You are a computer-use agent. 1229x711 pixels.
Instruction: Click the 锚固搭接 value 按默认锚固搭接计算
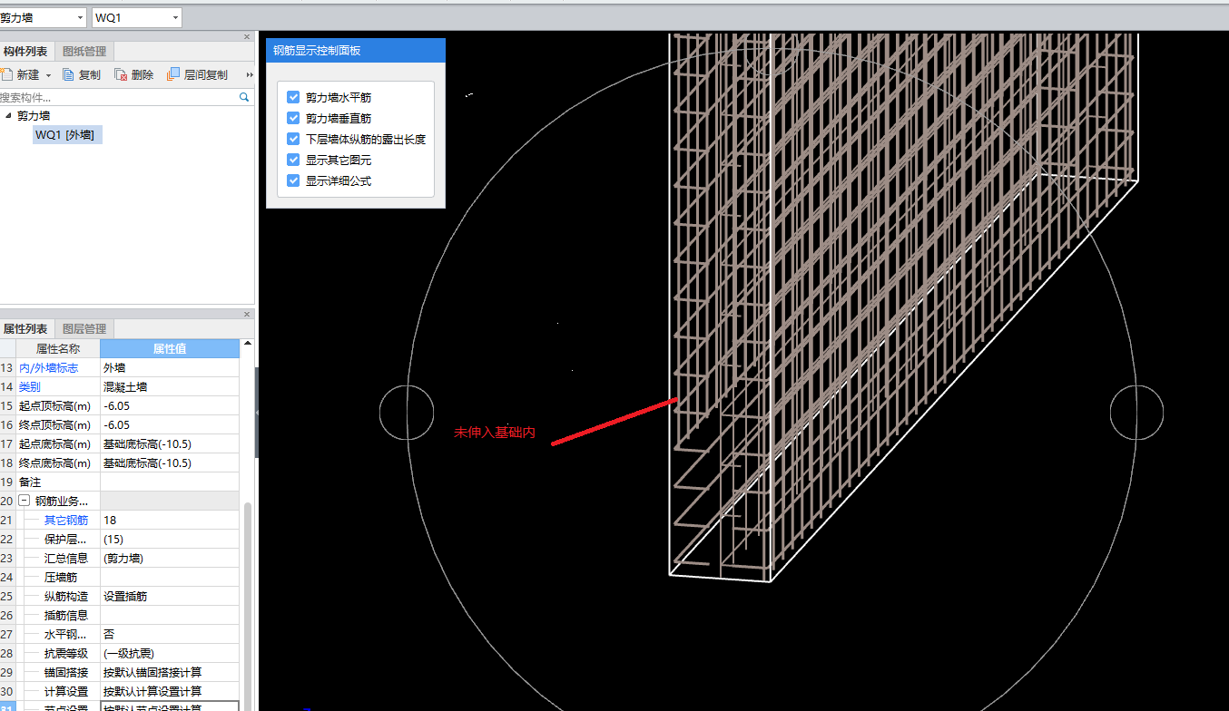[x=170, y=673]
